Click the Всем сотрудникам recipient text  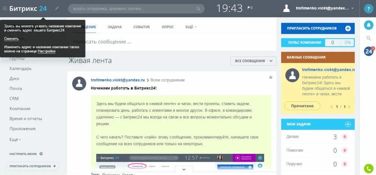tap(167, 80)
